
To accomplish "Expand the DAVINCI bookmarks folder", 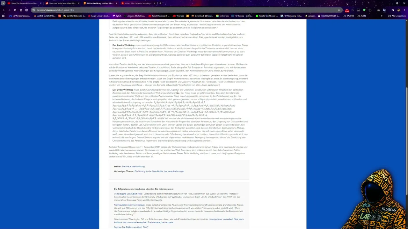I will [x=348, y=16].
